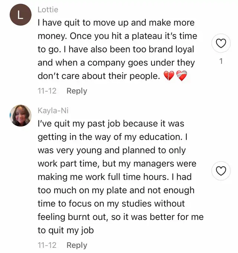Open Lottie's profile from the L avatar

coord(20,14)
